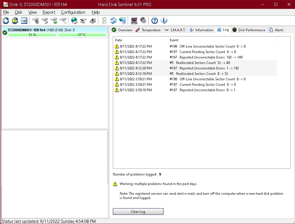Select log row 'Current Pending Sector Count 8 -> 0'
Screen dimensions: 295x224
click(x=195, y=52)
